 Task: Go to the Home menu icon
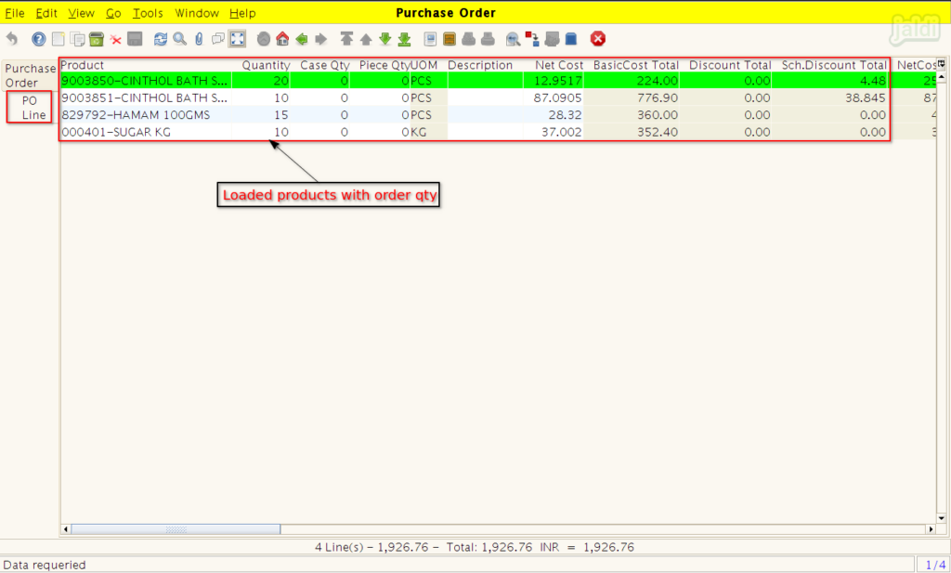click(x=282, y=39)
